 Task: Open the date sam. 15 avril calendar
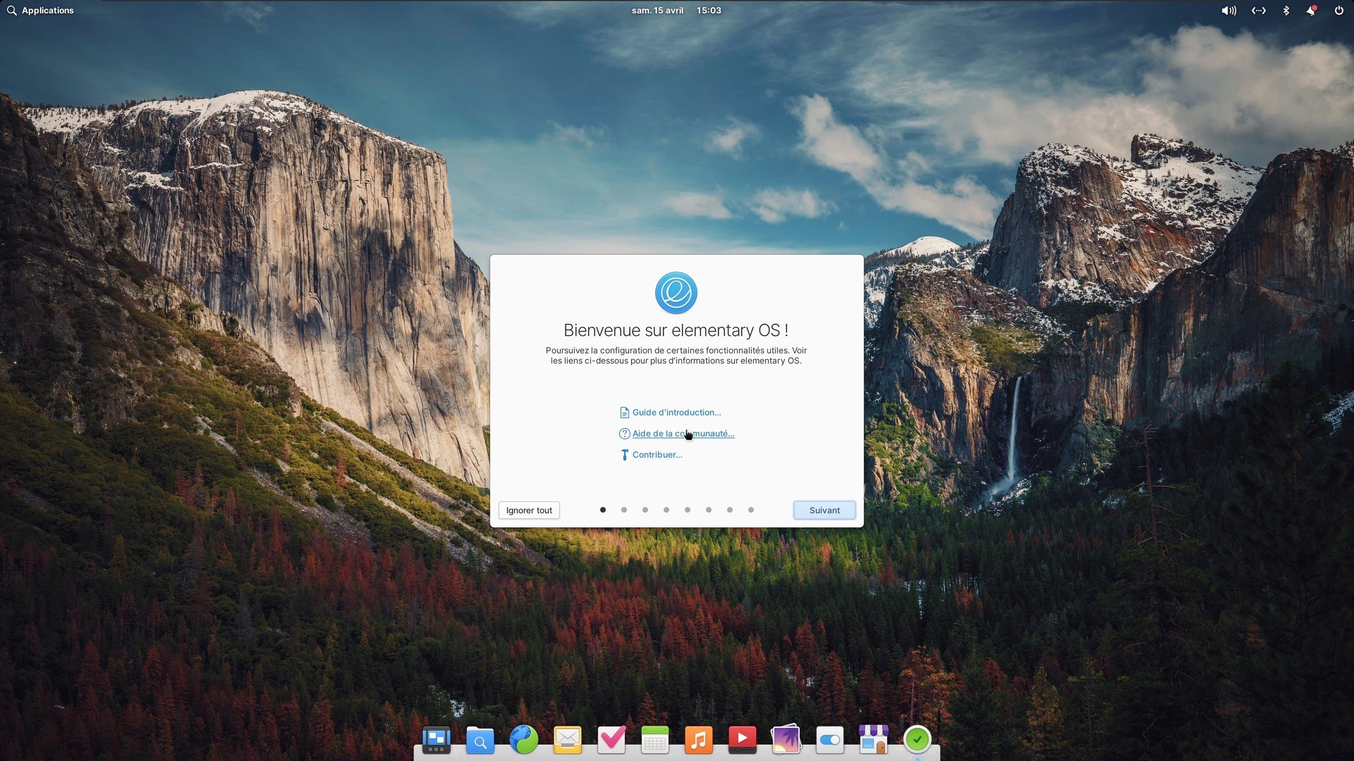[x=657, y=11]
